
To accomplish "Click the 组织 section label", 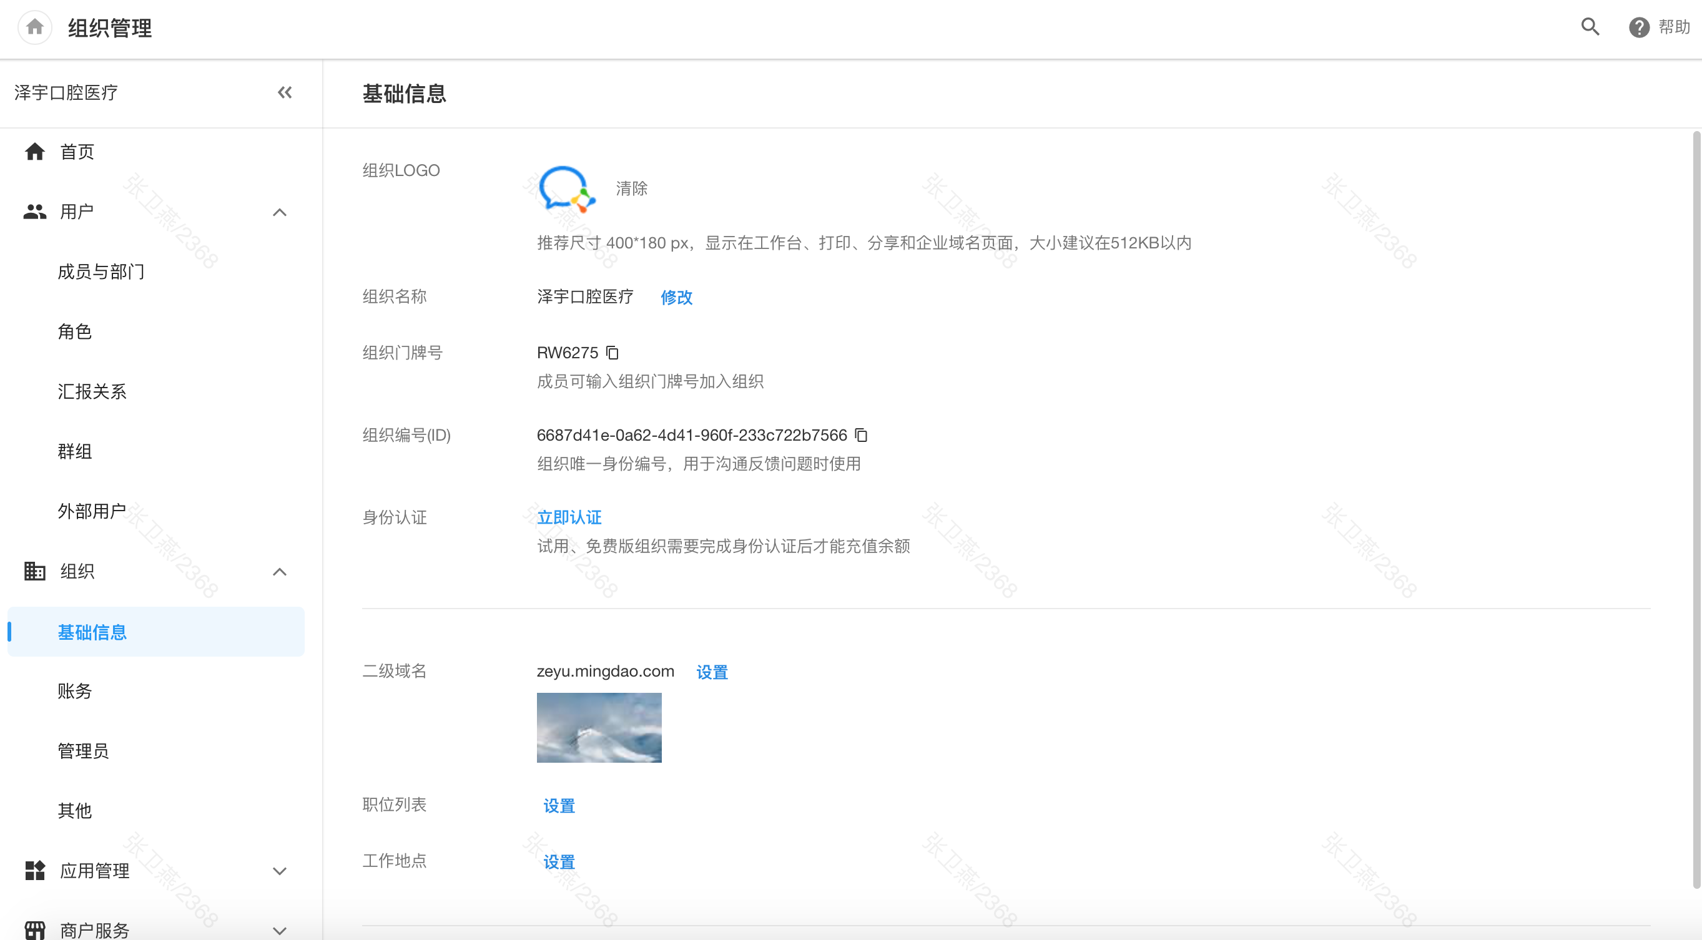I will point(77,570).
